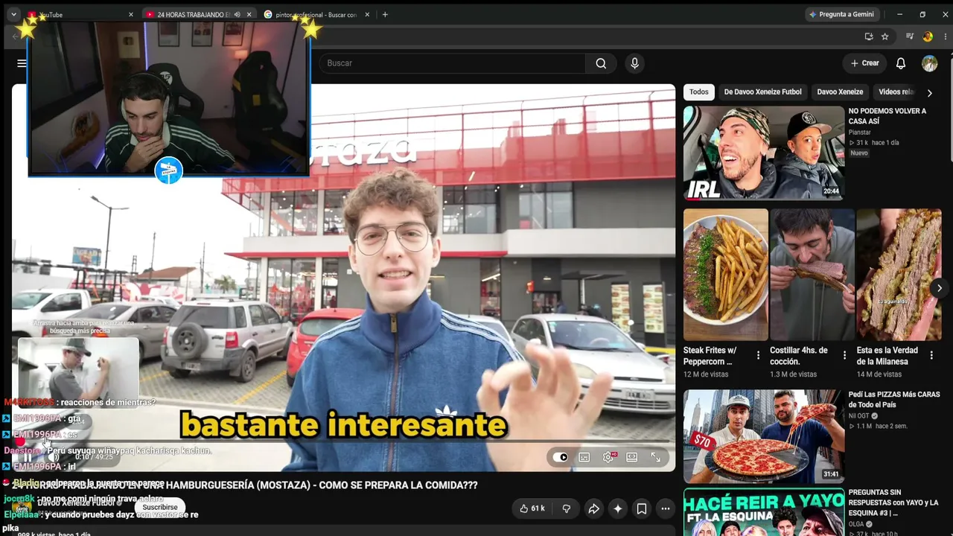The image size is (953, 536).
Task: Open the tab search dropdown
Action: [x=13, y=15]
